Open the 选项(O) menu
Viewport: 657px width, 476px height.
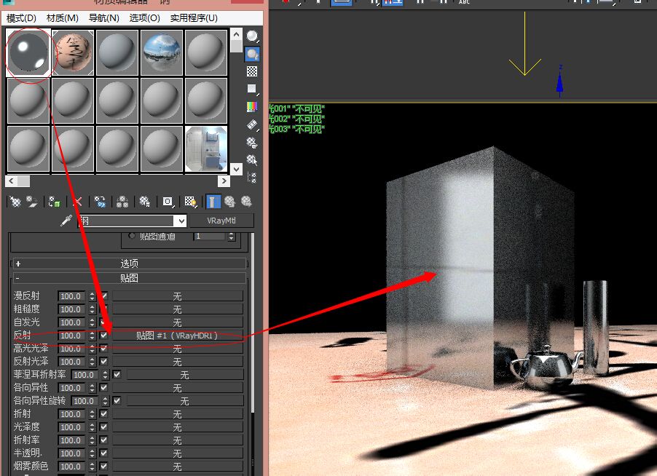(144, 18)
